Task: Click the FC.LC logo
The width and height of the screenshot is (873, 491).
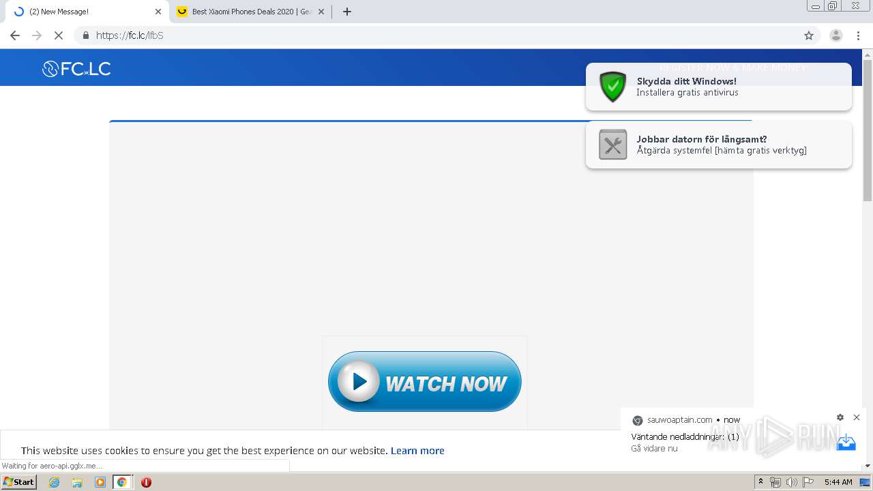Action: pos(76,68)
